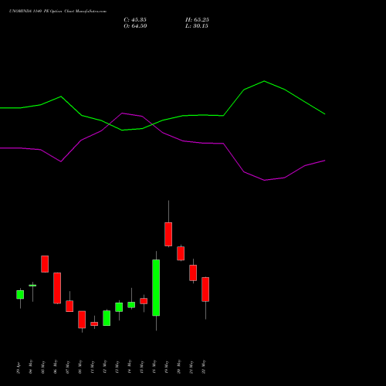Click the '29 Apr' date label
Image resolution: width=386 pixels, height=386 pixels.
19,368
